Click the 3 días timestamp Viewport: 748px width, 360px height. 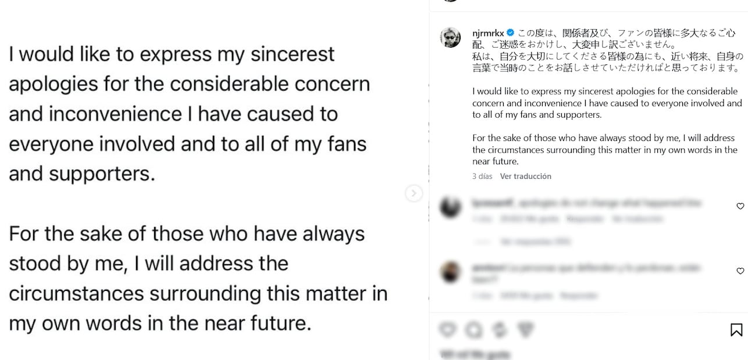(x=482, y=176)
